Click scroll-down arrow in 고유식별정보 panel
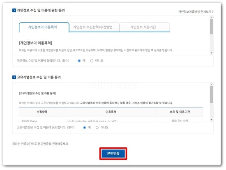This screenshot has width=226, height=170. pos(212,120)
